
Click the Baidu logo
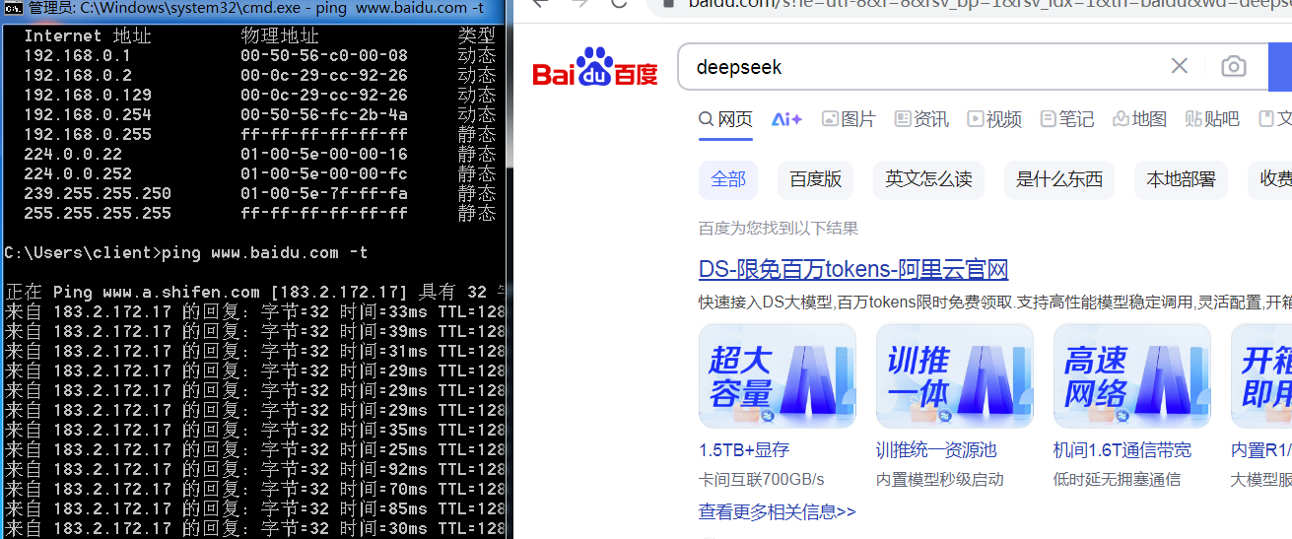595,67
